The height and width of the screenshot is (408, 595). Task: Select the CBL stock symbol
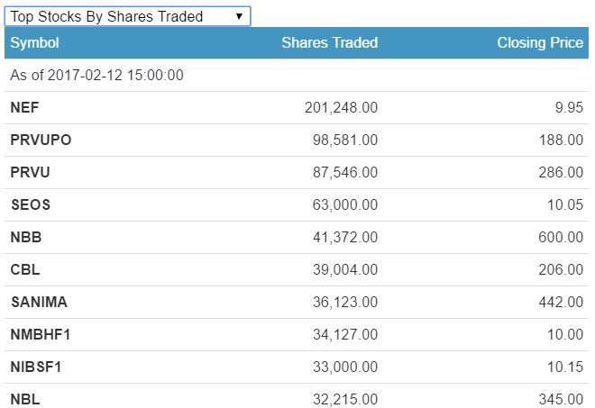25,269
